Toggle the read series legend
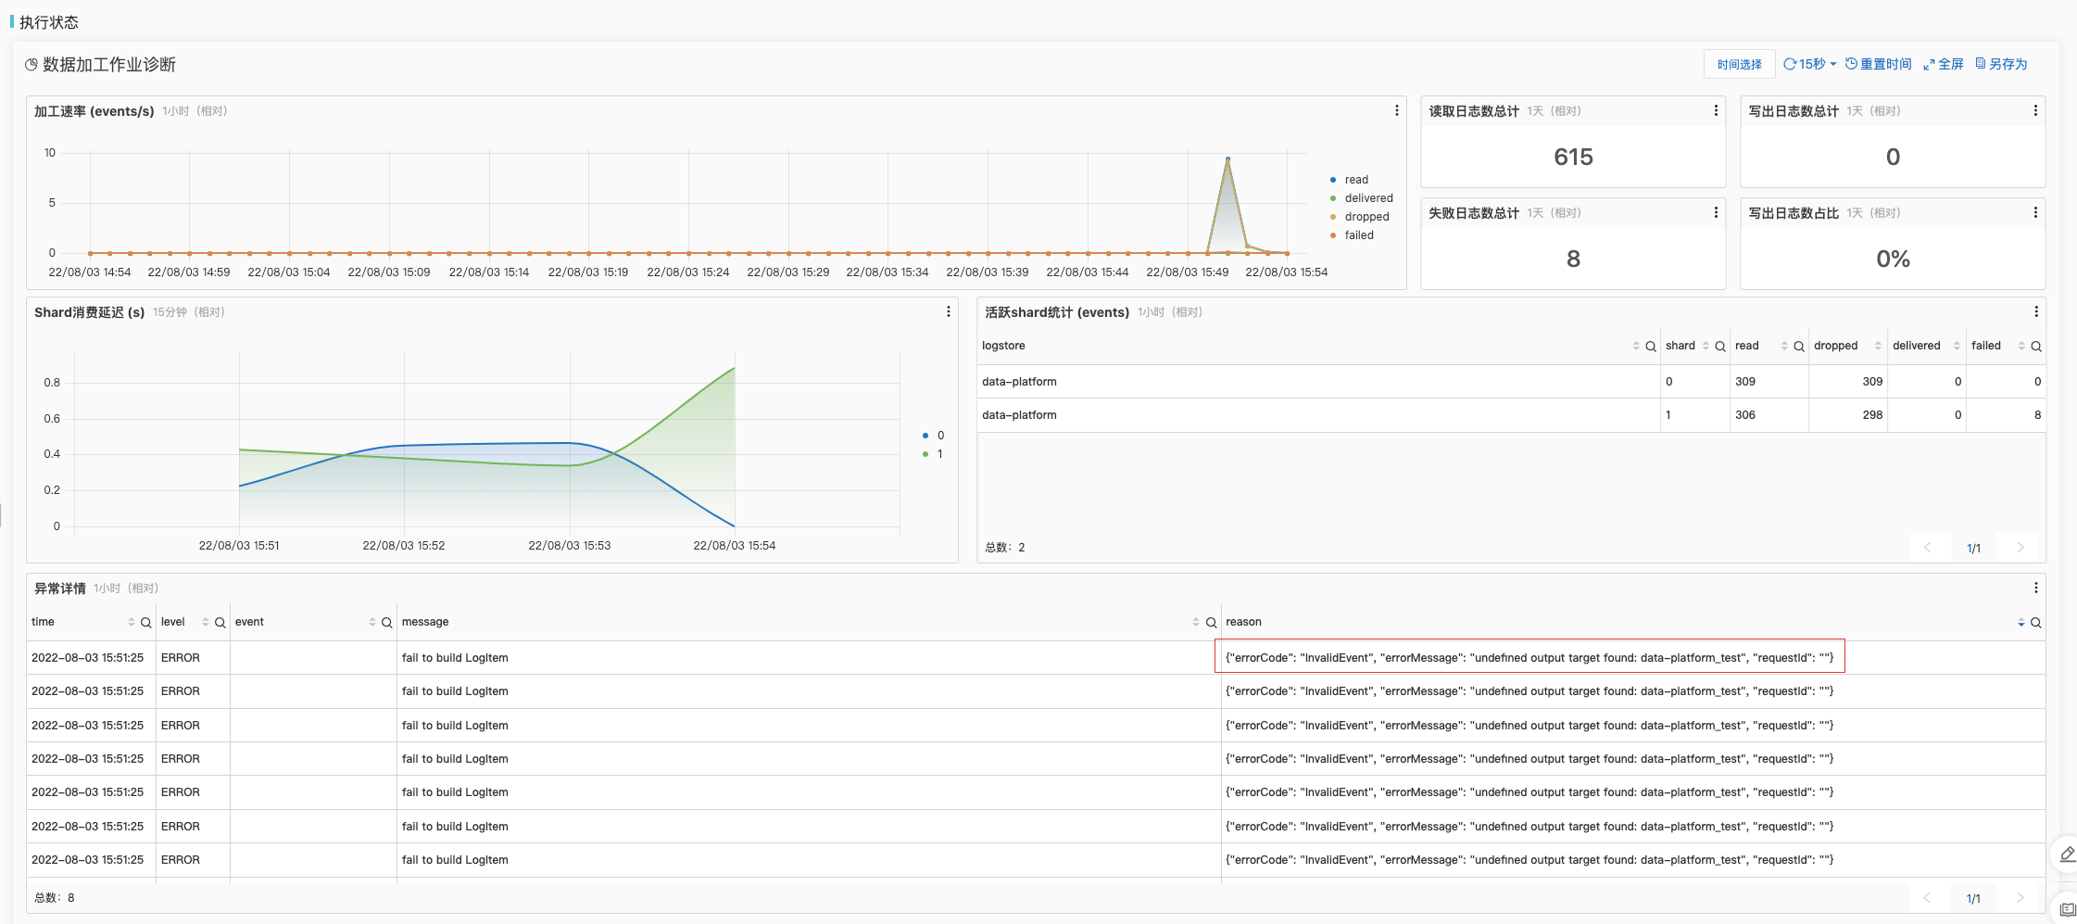 click(x=1349, y=180)
